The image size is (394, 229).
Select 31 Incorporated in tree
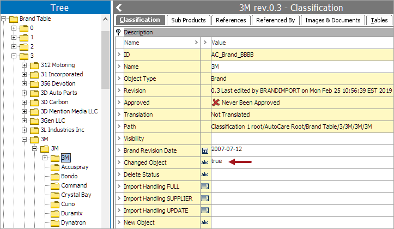(x=62, y=74)
